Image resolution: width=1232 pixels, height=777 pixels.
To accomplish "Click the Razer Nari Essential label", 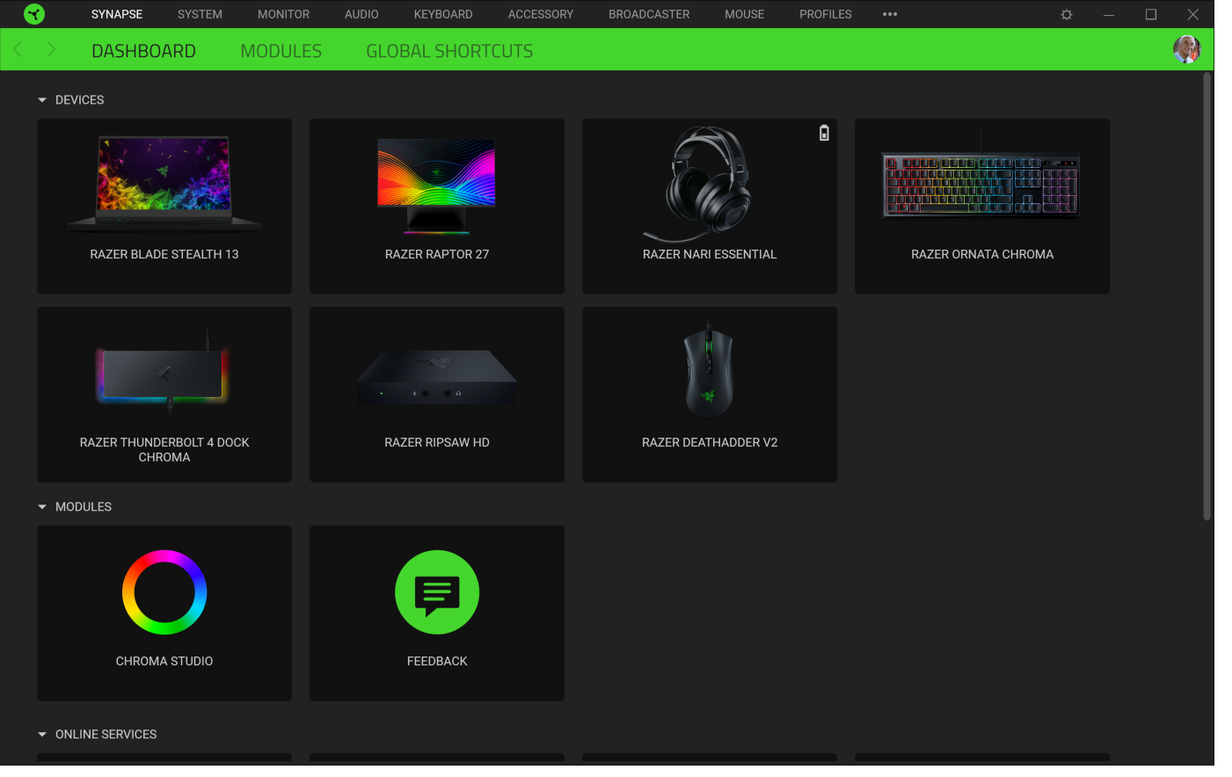I will pyautogui.click(x=710, y=255).
